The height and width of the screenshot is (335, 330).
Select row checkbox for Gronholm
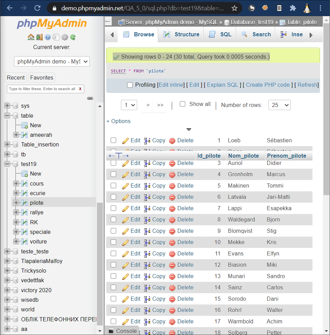click(113, 174)
